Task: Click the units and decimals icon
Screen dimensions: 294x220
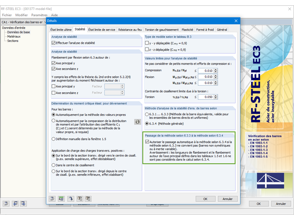Action: point(61,199)
